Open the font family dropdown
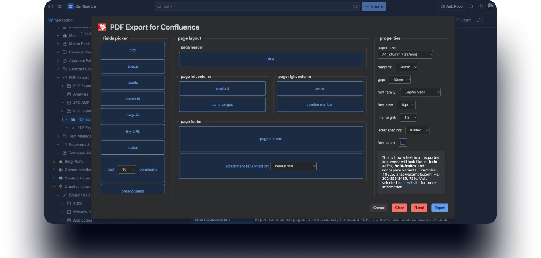This screenshot has width=541, height=258. click(420, 92)
